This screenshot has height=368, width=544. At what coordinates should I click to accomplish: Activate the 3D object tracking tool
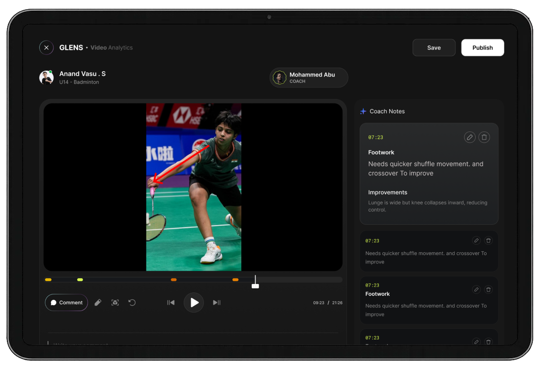pyautogui.click(x=115, y=303)
